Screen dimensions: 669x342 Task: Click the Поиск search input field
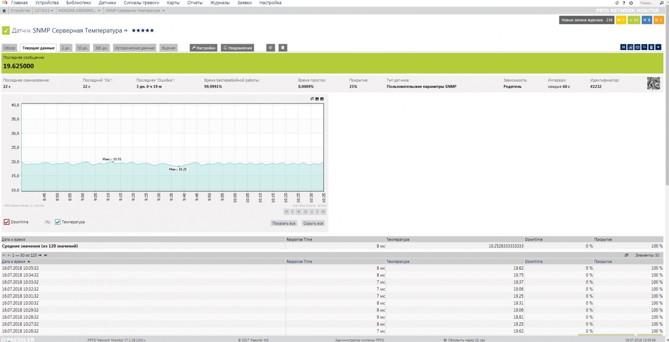point(649,3)
